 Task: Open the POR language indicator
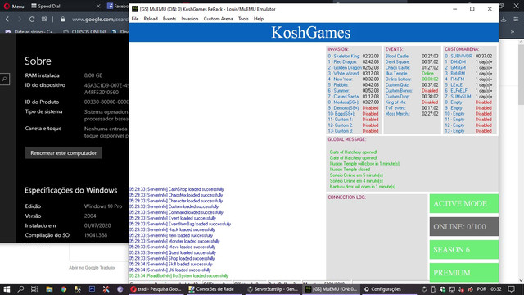[x=481, y=289]
